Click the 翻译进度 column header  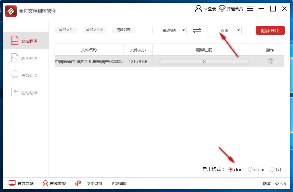204,50
